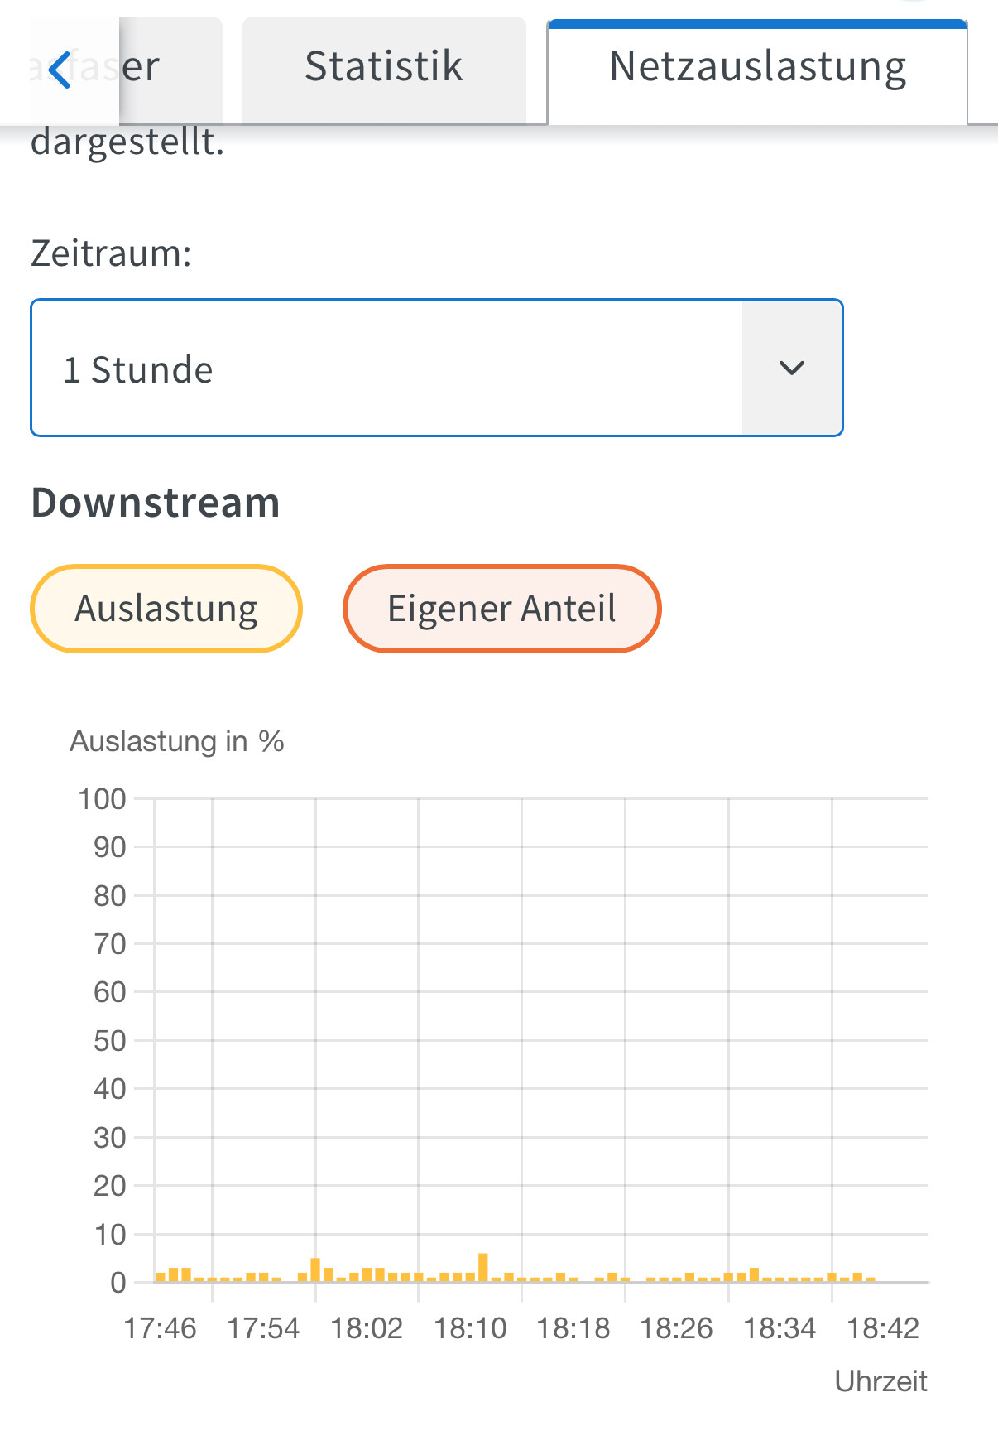
Task: Open the Zeitraum dropdown showing 1 Stunde
Action: coord(386,369)
